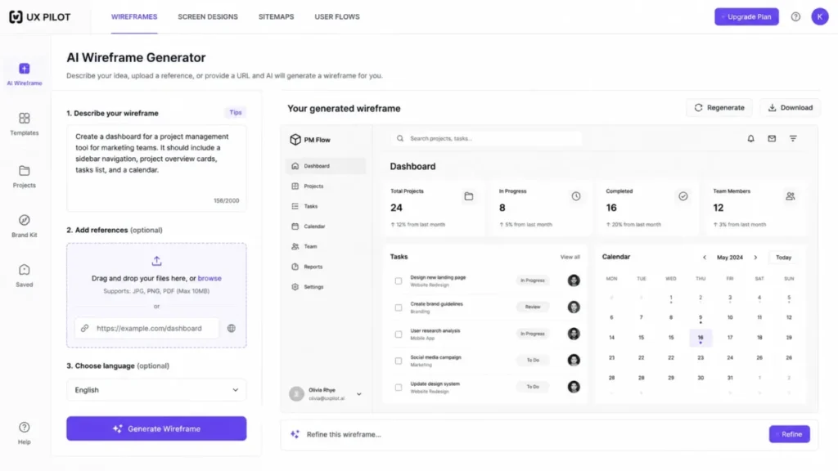Viewport: 838px width, 471px height.
Task: Click the search magnifier icon in wireframe
Action: 399,138
